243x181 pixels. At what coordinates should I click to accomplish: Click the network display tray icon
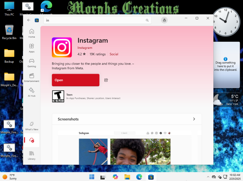tap(225, 177)
